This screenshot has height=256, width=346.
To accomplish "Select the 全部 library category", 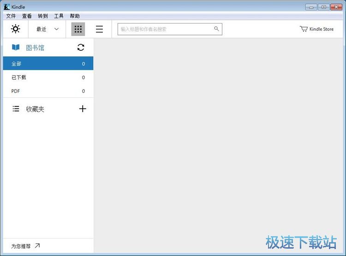I will point(48,64).
